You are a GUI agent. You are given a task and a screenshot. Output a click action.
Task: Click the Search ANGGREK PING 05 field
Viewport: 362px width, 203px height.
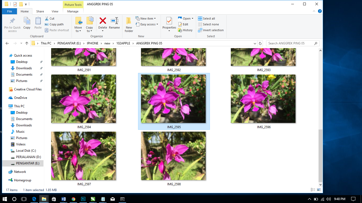click(293, 43)
